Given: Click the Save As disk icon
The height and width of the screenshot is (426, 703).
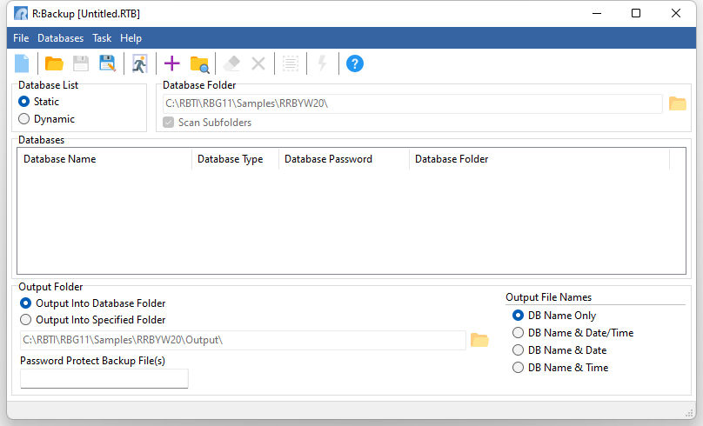Looking at the screenshot, I should tap(108, 63).
